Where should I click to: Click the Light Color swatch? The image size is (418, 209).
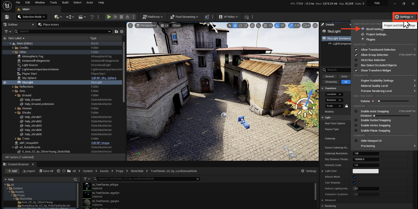[365, 171]
